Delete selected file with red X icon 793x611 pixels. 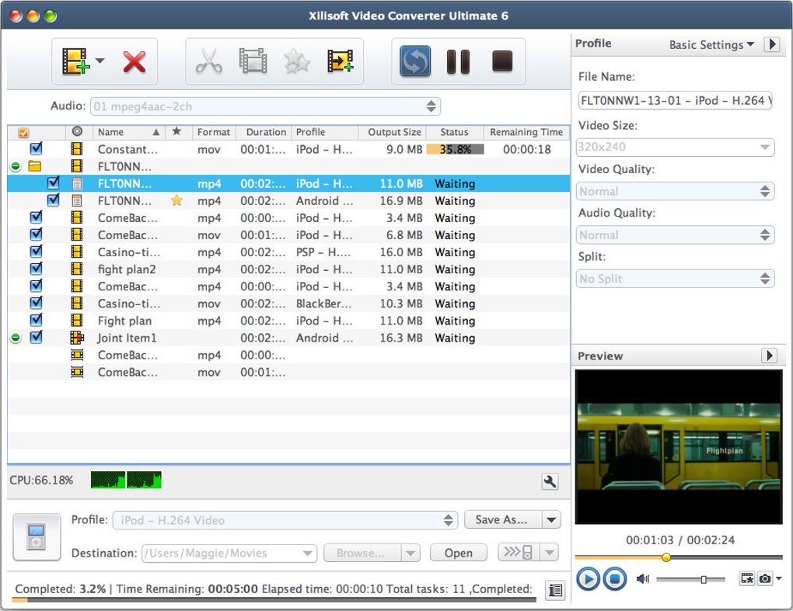(132, 61)
